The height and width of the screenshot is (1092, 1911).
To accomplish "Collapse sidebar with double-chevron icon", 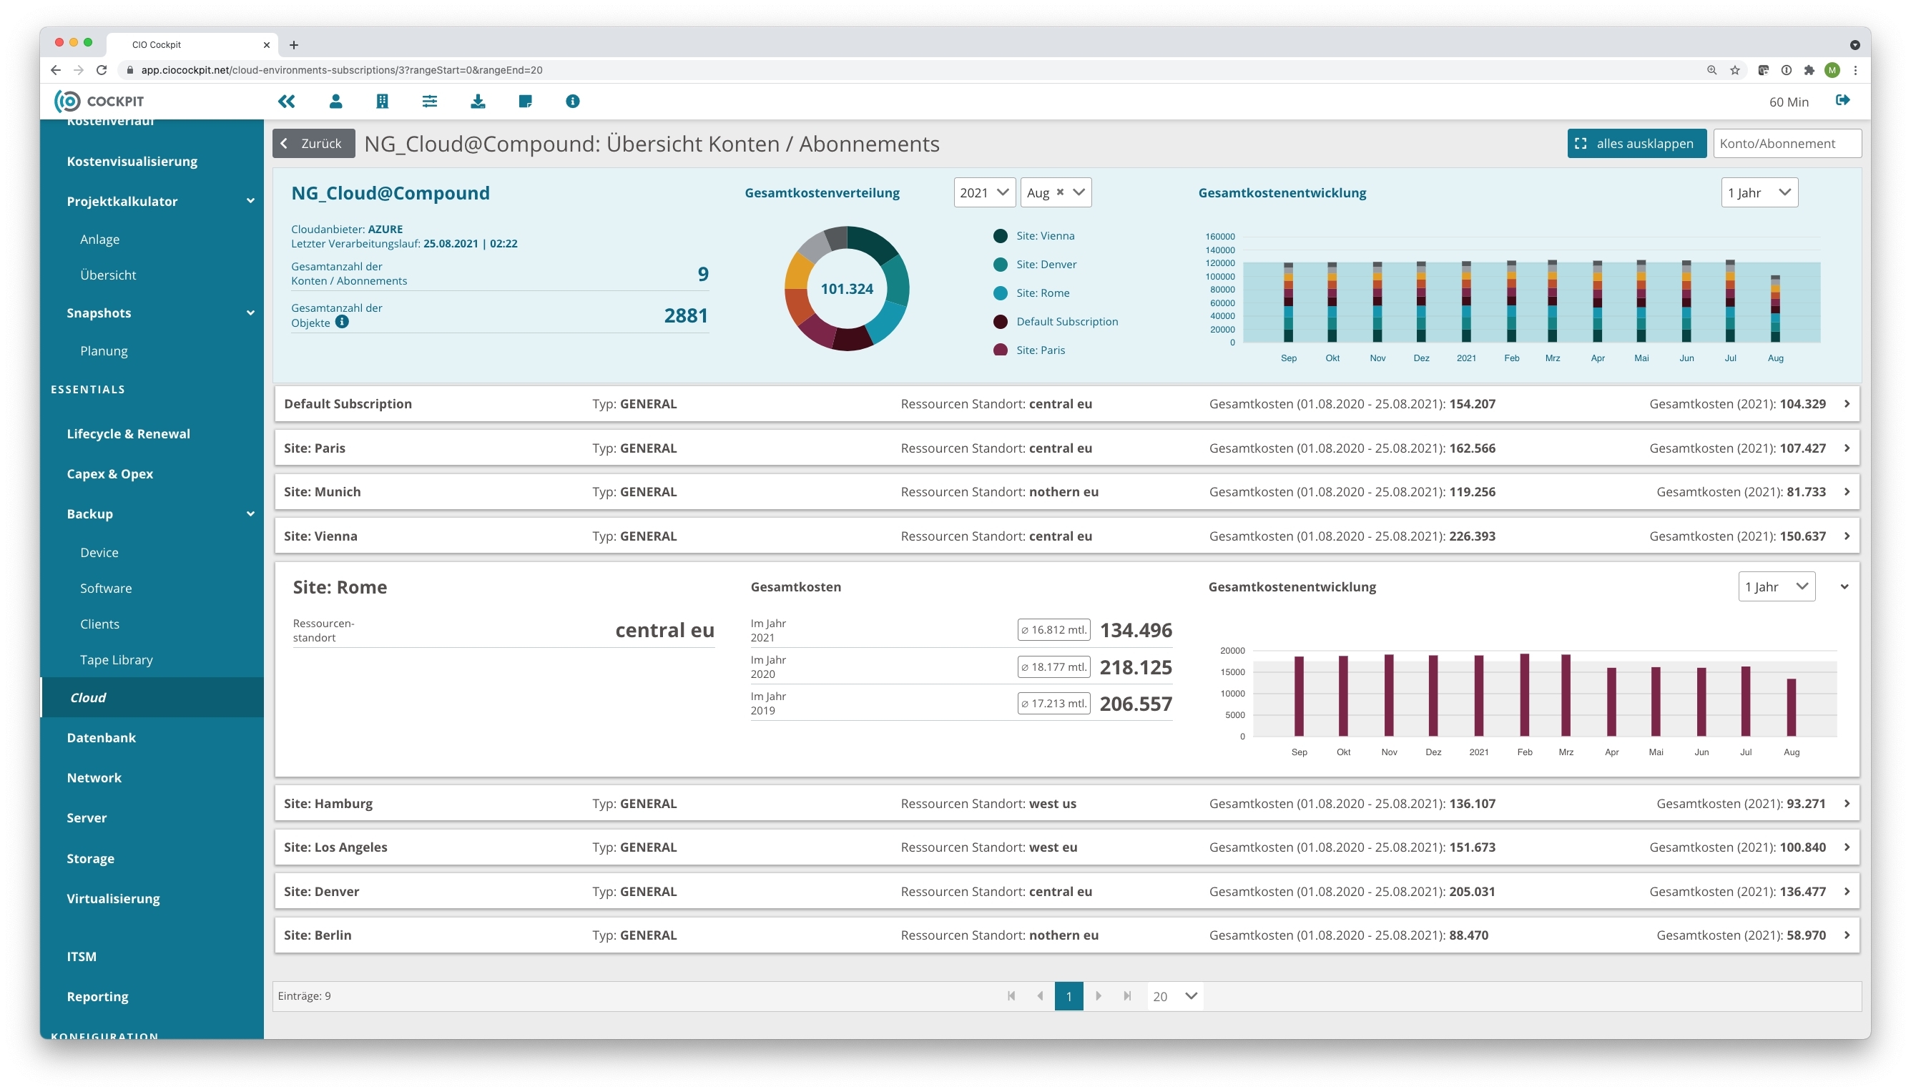I will pos(287,102).
